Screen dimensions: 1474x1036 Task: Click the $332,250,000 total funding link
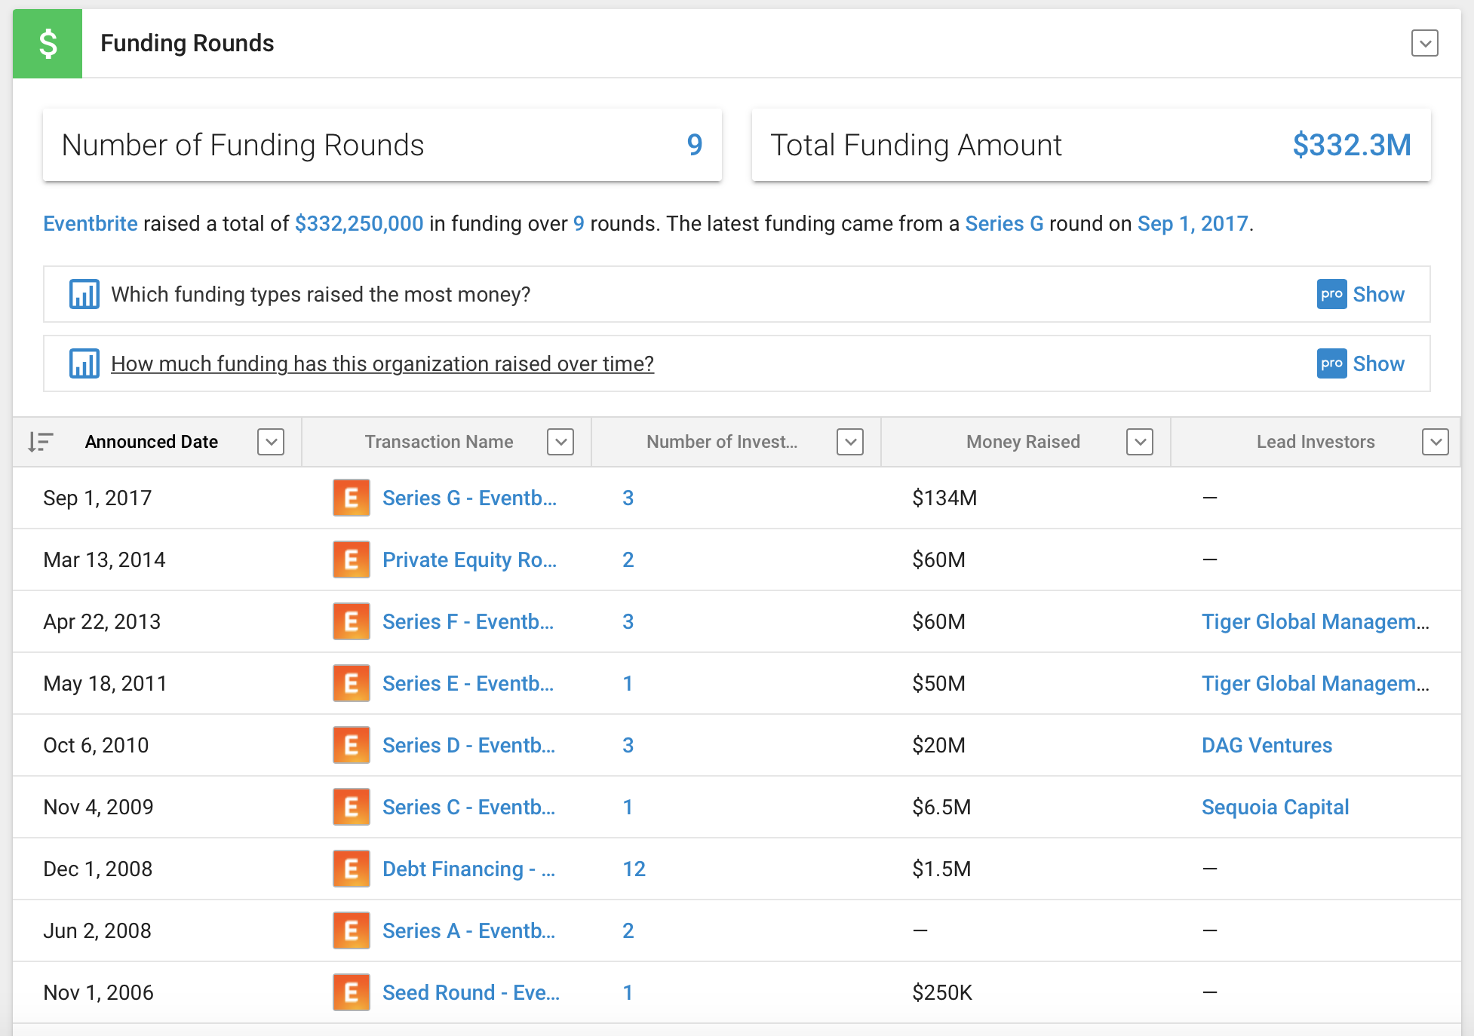(359, 224)
